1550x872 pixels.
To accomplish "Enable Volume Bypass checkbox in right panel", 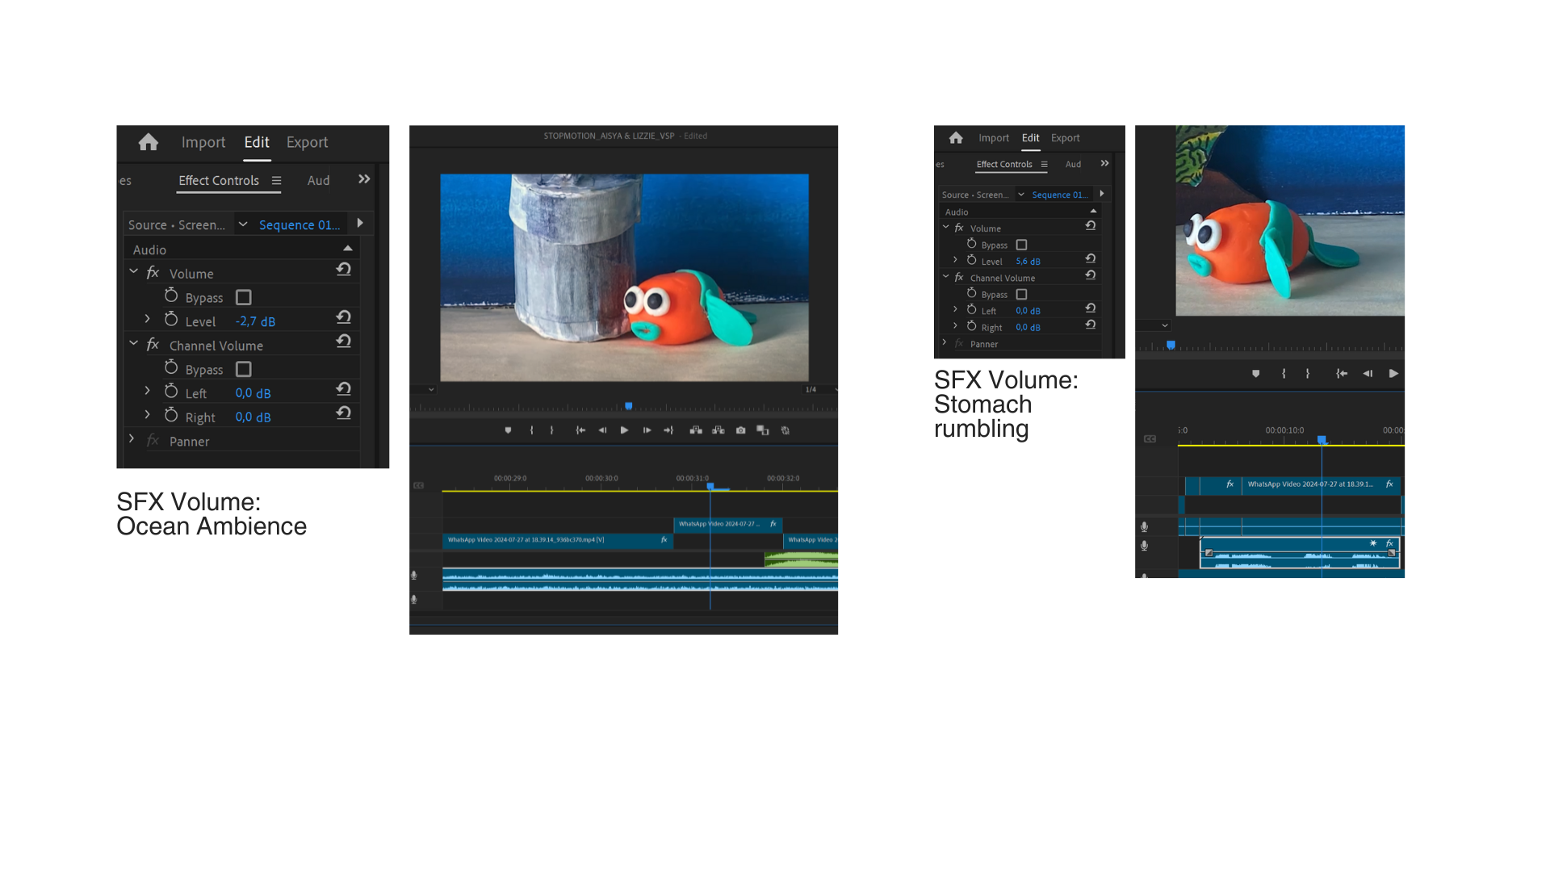I will [1021, 245].
